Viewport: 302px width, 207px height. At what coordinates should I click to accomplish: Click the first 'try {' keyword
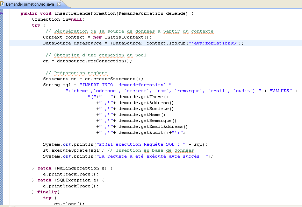pos(38,25)
